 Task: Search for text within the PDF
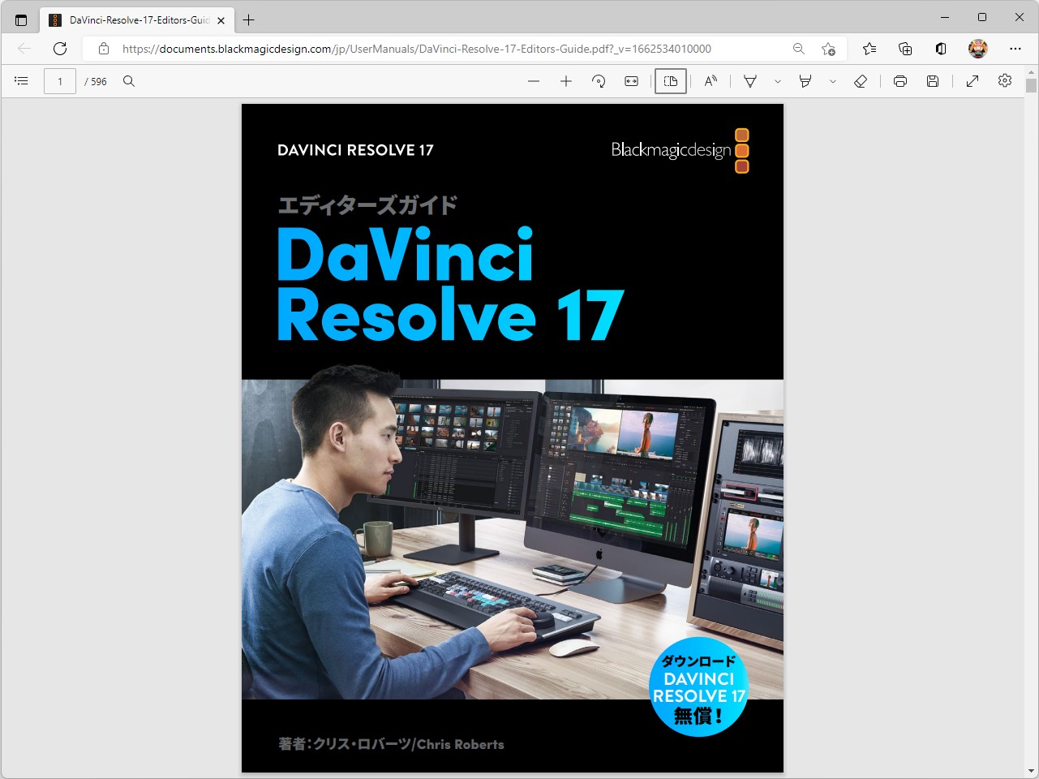129,80
